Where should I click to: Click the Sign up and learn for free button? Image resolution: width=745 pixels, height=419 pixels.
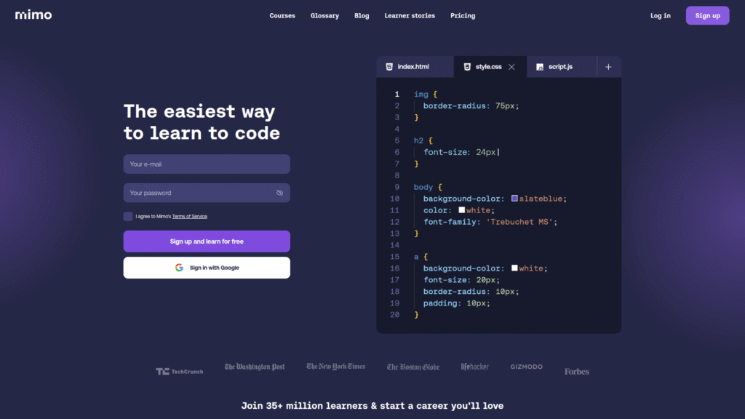pos(207,241)
